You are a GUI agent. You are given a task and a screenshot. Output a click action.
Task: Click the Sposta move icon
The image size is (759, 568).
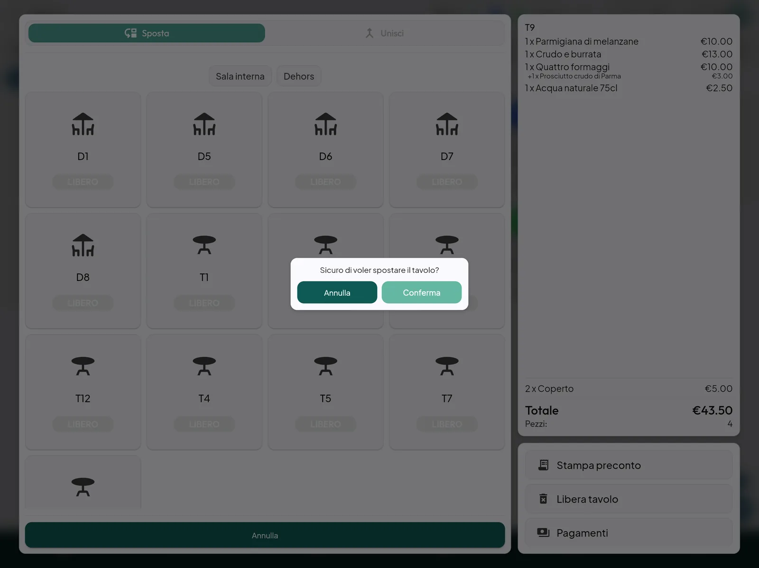[130, 33]
